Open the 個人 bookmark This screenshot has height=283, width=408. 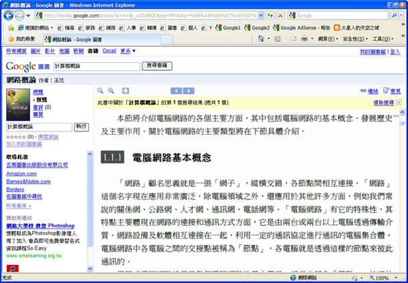(190, 28)
